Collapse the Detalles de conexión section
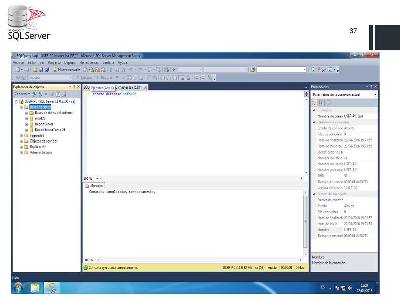Screen dimensions: 400x300 click(x=314, y=122)
